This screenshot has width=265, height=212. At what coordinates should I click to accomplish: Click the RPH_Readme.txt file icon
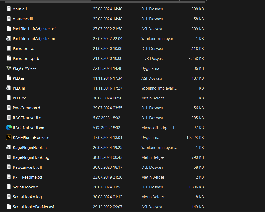click(x=9, y=177)
